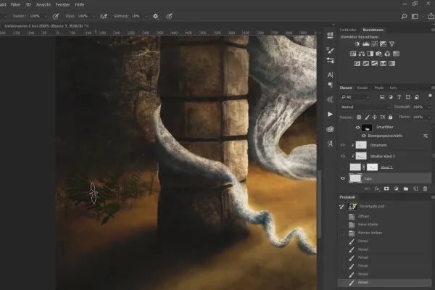Switch to the Farbfelder tab
Image resolution: width=435 pixels, height=290 pixels.
[x=348, y=30]
